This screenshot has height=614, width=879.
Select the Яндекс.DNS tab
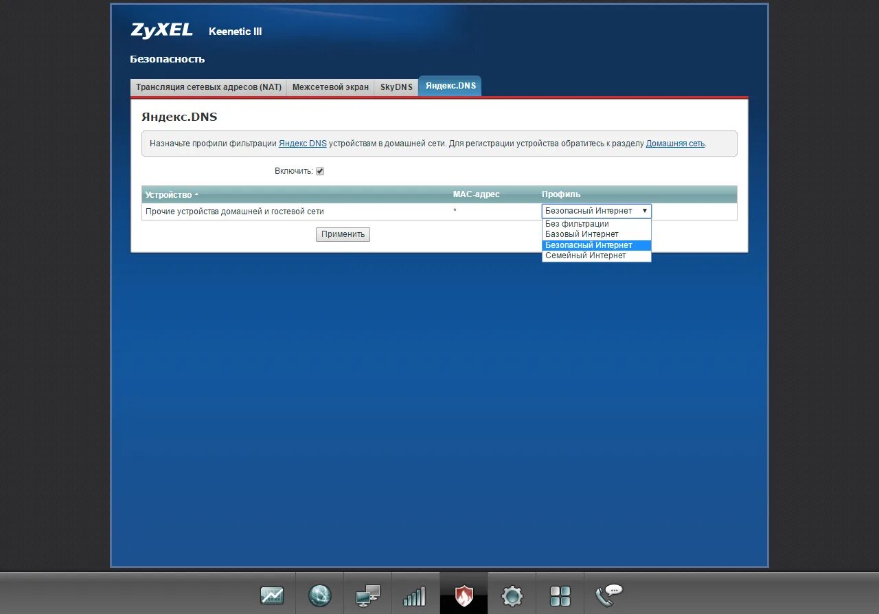pos(450,86)
